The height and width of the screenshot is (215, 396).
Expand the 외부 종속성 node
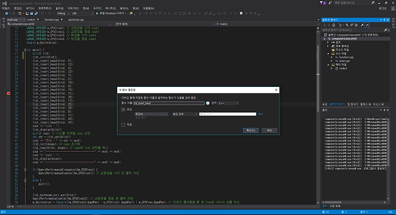tap(328, 46)
